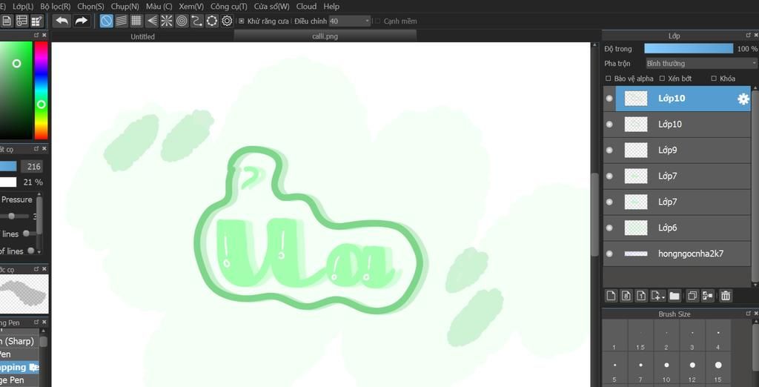Click the brush size value 216 field
Viewport: 759px width, 387px height.
pyautogui.click(x=31, y=167)
